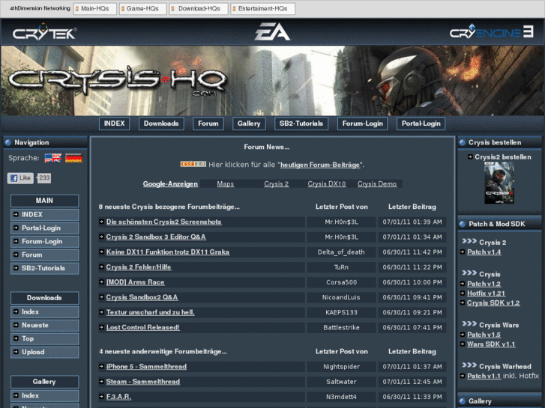Open Crysis Warhead Patch v1.1 link

(x=484, y=376)
